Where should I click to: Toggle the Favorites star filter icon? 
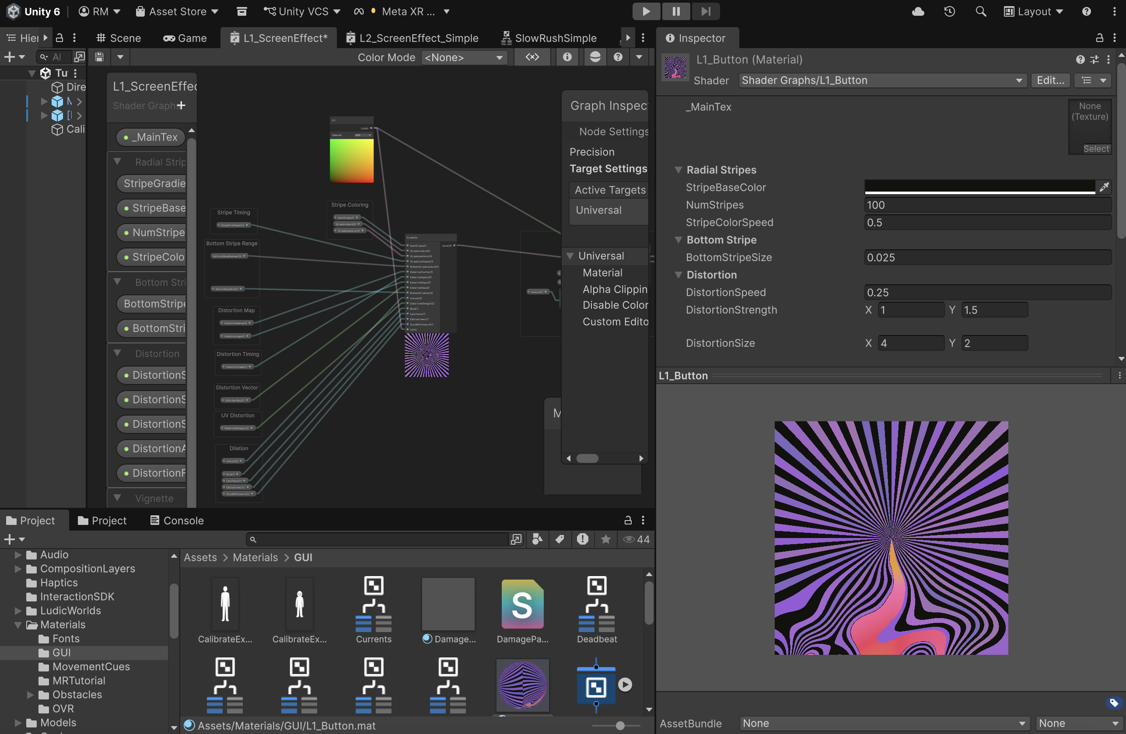[x=605, y=539]
